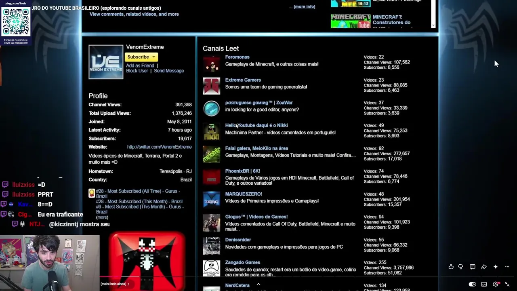
Task: Click the Zangado Games controller avatar
Action: point(211,268)
